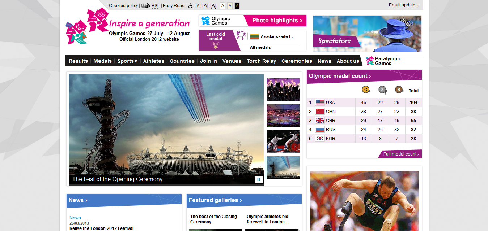This screenshot has height=231, width=488.
Task: Open the Venues menu item
Action: pyautogui.click(x=232, y=61)
